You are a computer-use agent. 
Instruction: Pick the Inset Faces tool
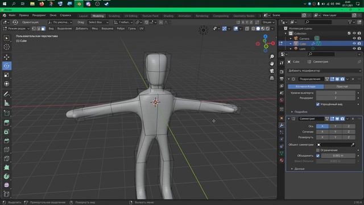coord(6,132)
